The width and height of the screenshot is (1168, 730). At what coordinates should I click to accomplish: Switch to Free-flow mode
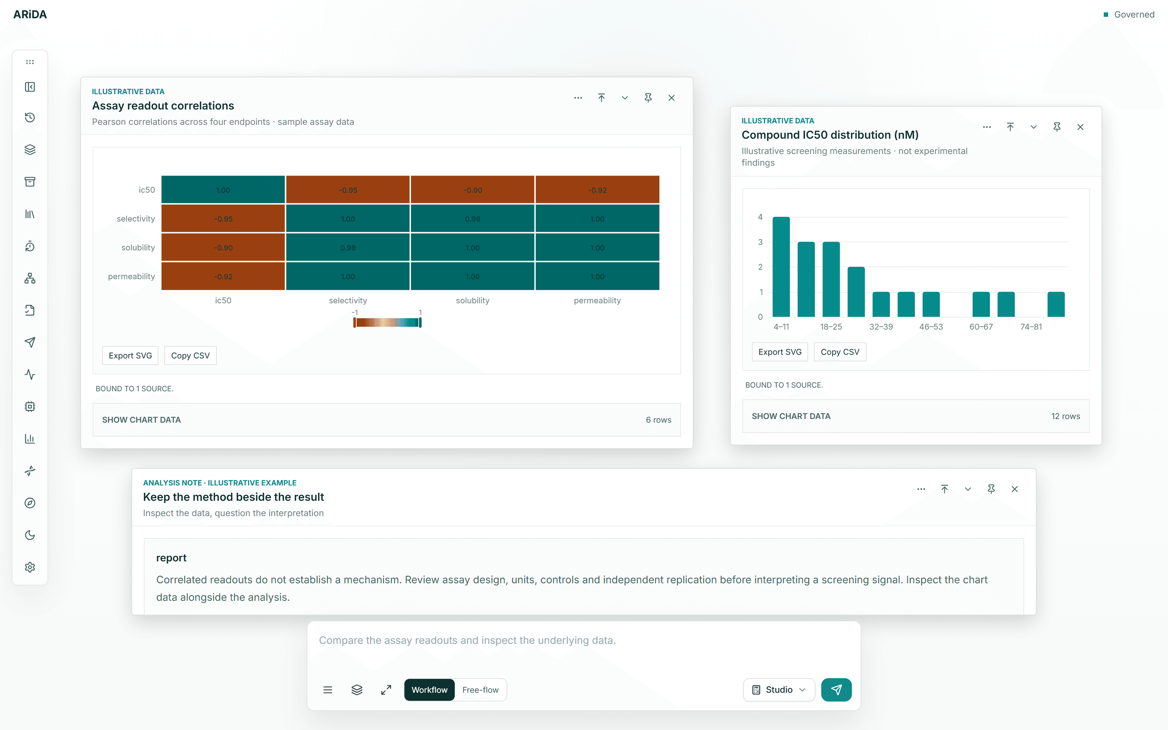coord(480,690)
